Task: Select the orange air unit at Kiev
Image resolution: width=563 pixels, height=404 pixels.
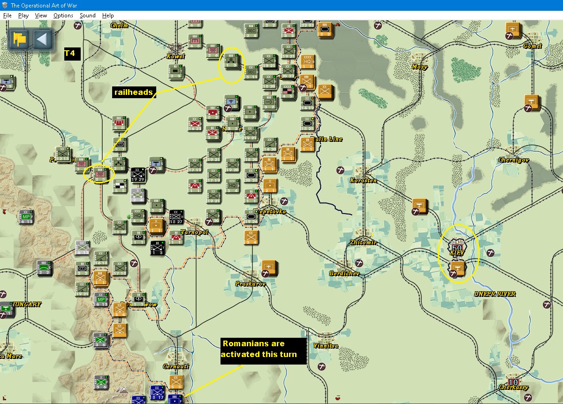Action: coord(458,268)
